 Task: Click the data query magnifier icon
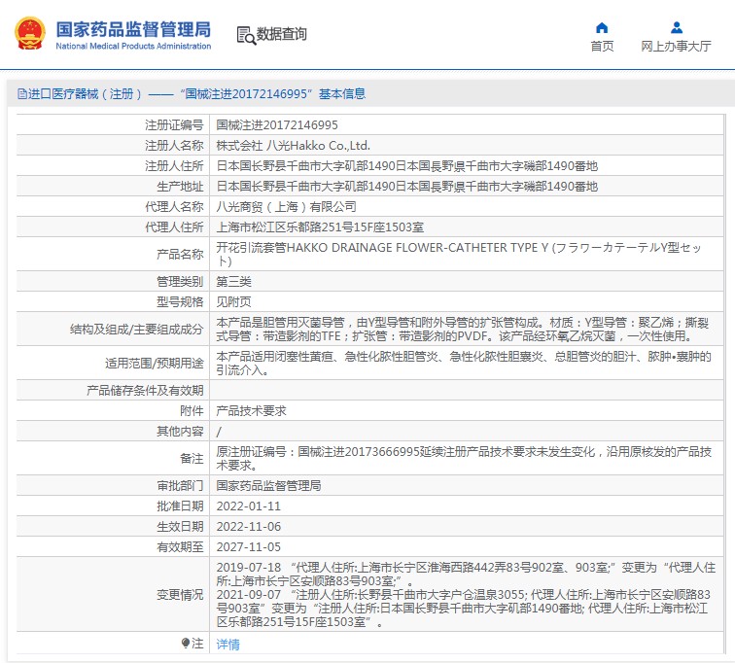pos(246,35)
